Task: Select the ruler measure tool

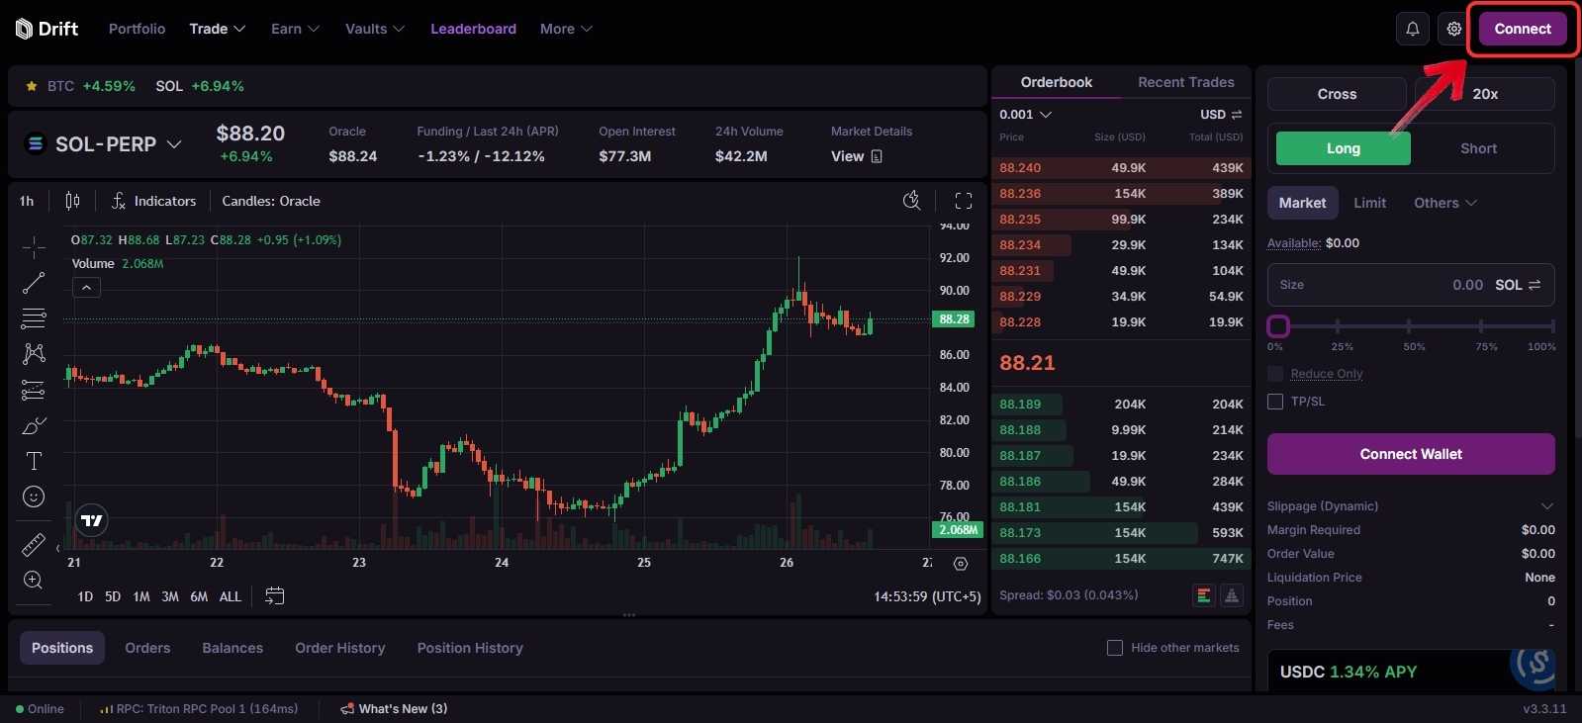Action: (34, 544)
